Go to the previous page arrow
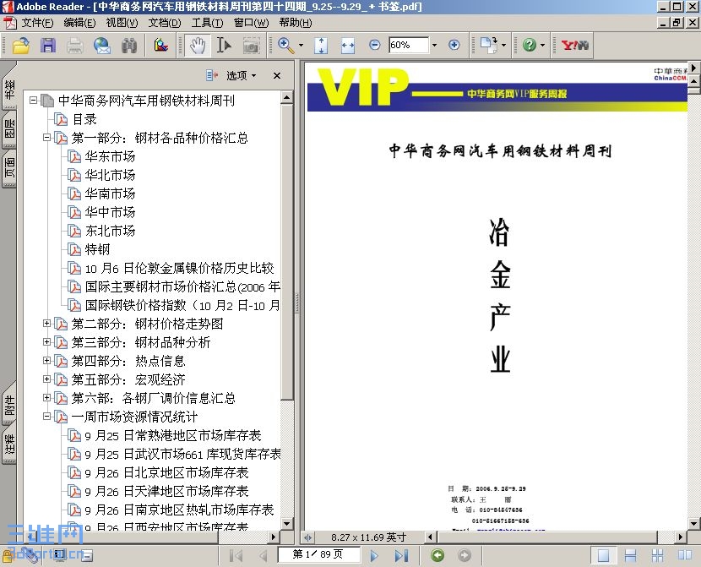Screen dimensions: 701x567 pyautogui.click(x=264, y=556)
